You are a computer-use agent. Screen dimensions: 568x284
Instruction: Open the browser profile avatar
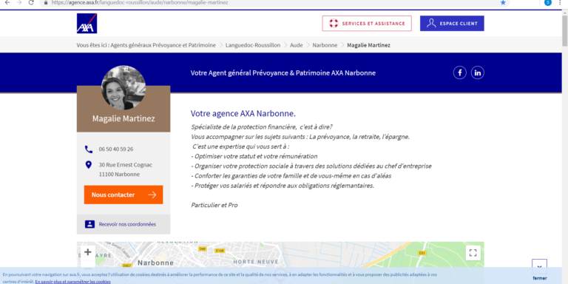[548, 2]
